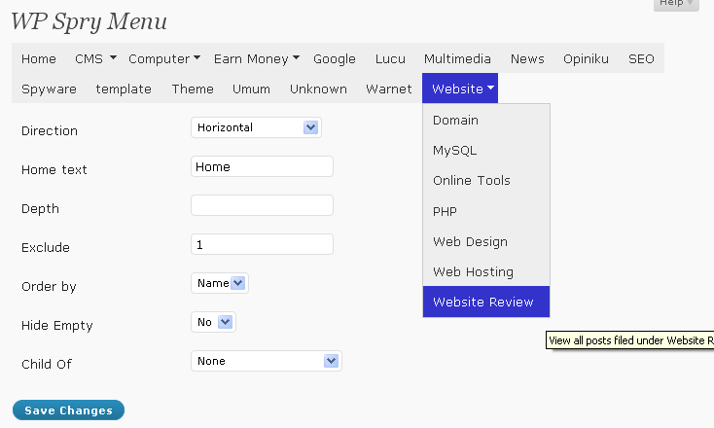Click the Hide Empty label
Screen dimensions: 714x428
(x=57, y=326)
